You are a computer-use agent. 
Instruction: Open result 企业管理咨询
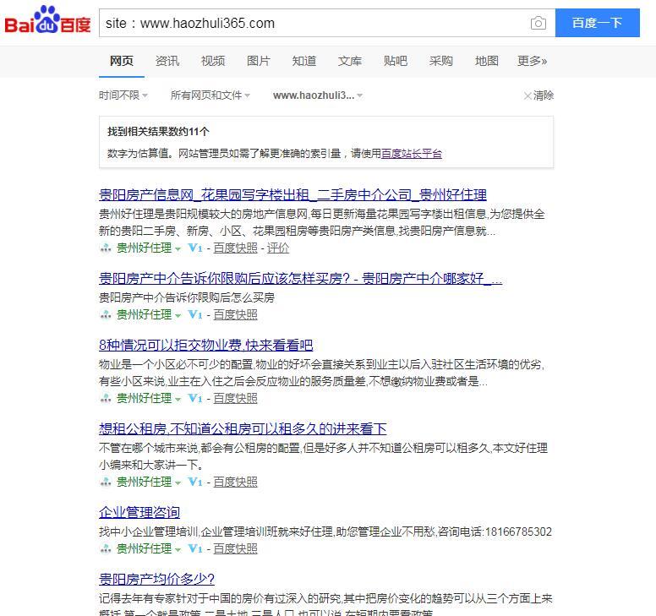[x=139, y=512]
